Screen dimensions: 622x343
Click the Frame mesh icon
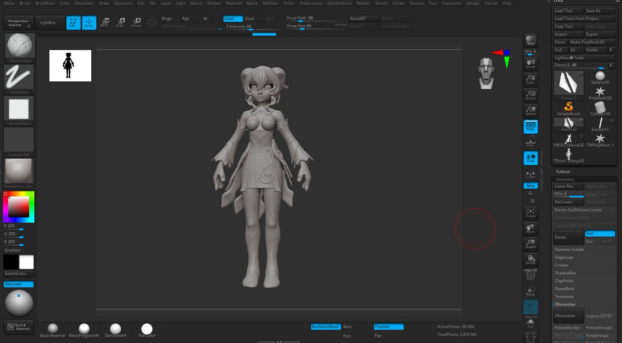pos(530,213)
